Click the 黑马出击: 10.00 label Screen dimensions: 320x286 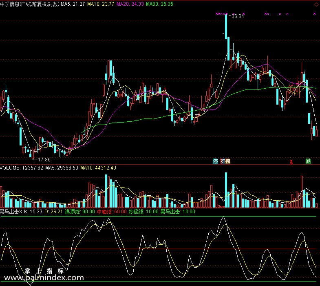click(x=178, y=212)
